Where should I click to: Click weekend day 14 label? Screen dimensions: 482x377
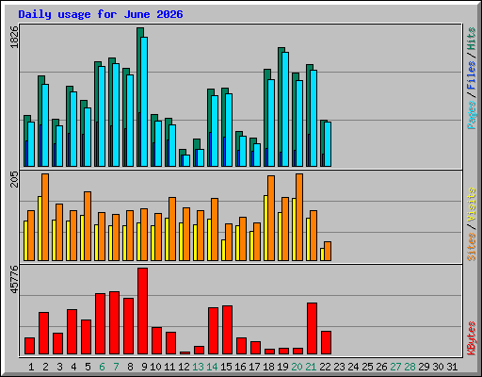point(212,367)
